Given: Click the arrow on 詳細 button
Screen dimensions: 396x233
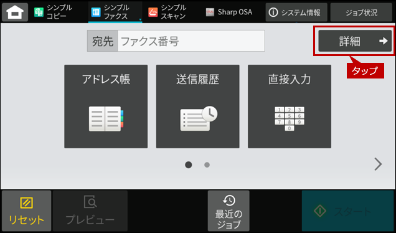Looking at the screenshot, I should 384,40.
